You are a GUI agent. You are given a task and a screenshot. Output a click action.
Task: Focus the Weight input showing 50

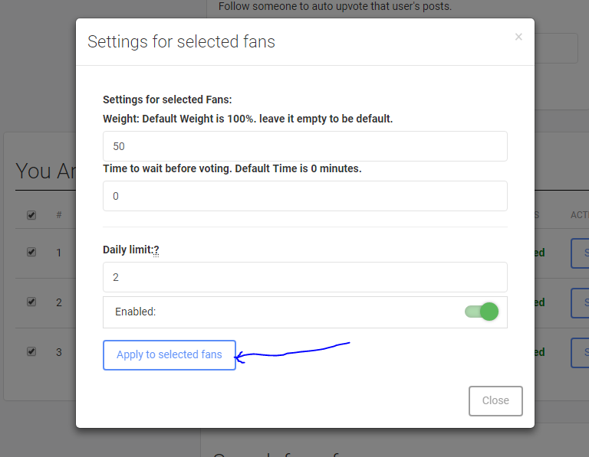[305, 146]
